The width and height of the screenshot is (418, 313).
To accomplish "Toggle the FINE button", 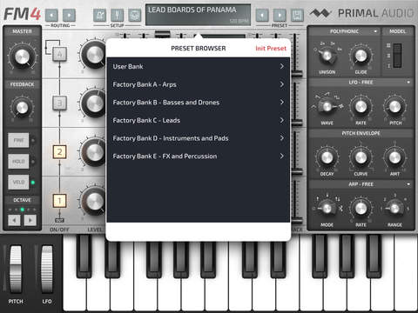I will point(18,140).
